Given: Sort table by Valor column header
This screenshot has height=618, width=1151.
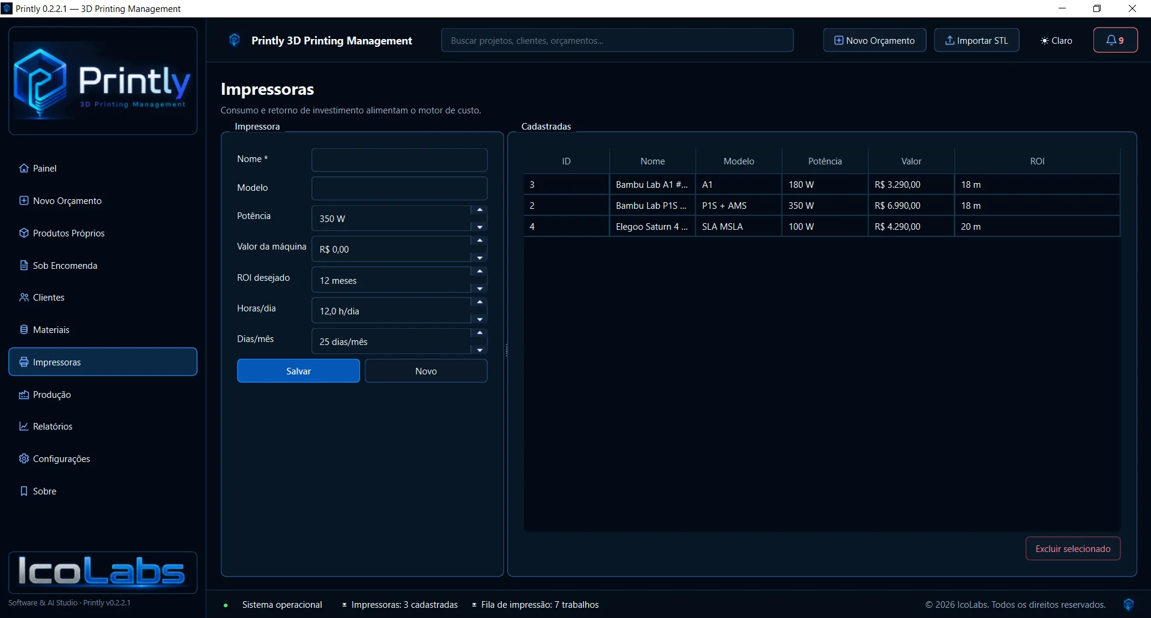Looking at the screenshot, I should [911, 161].
